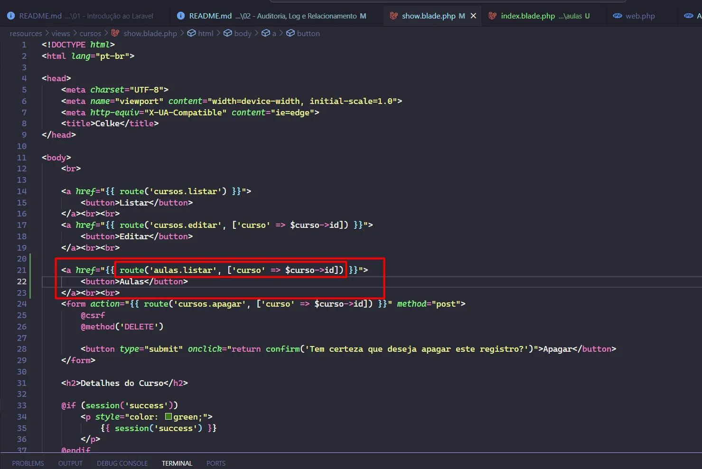Show the DEBUG CONSOLE panel
702x469 pixels.
(x=122, y=463)
